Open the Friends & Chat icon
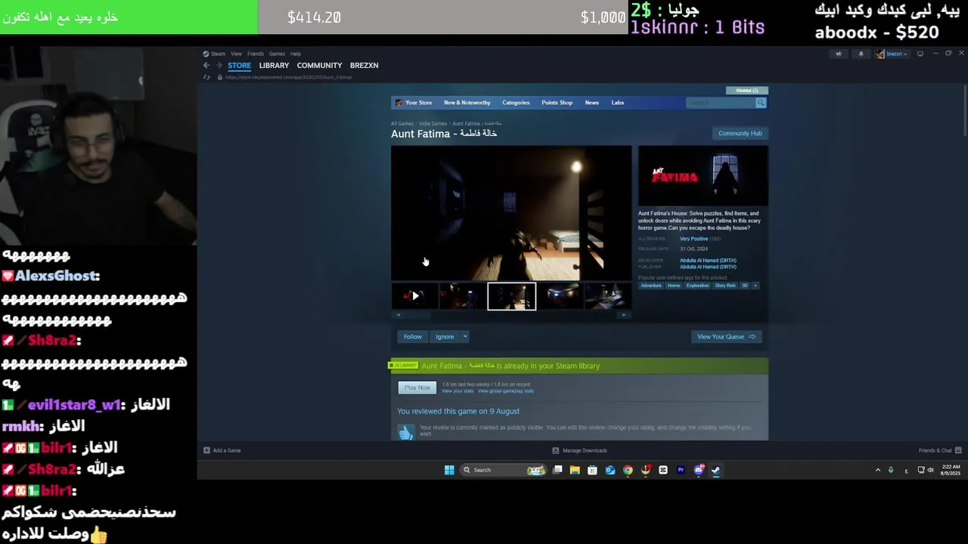 tap(958, 450)
